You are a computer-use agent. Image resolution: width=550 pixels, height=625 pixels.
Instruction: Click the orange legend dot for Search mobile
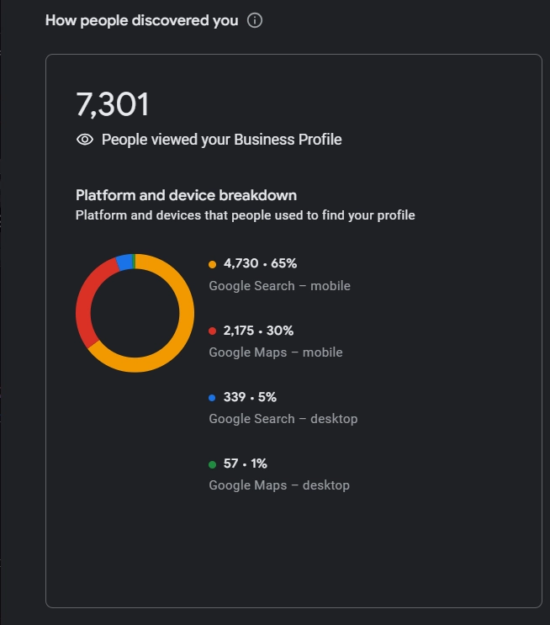[x=213, y=264]
